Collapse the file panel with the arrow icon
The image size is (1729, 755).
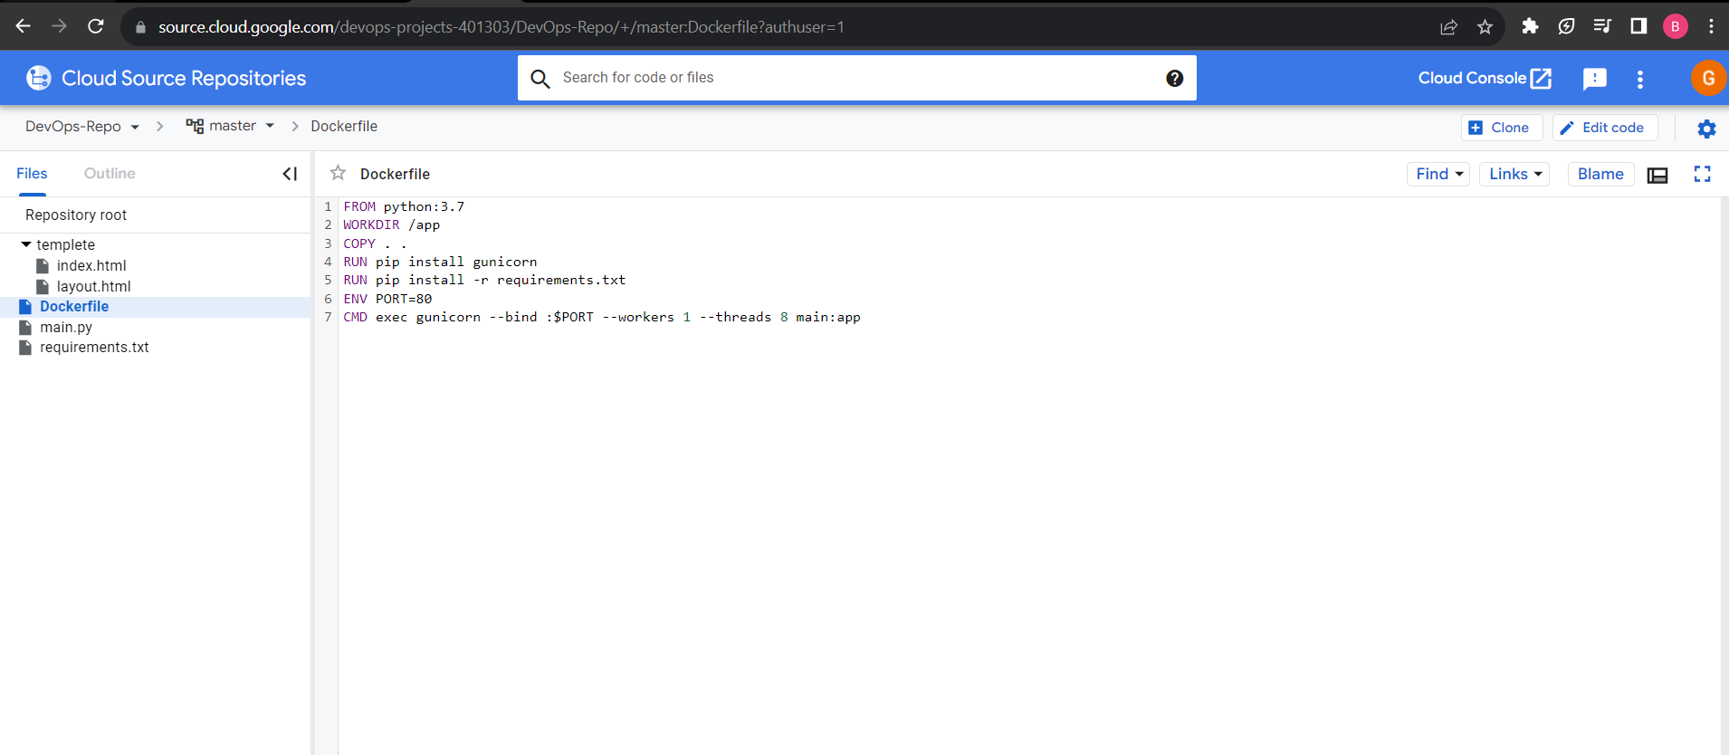tap(290, 174)
